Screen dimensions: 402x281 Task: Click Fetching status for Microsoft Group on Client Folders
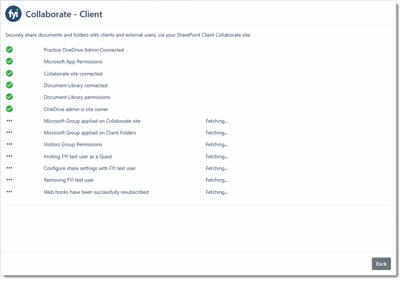click(217, 133)
